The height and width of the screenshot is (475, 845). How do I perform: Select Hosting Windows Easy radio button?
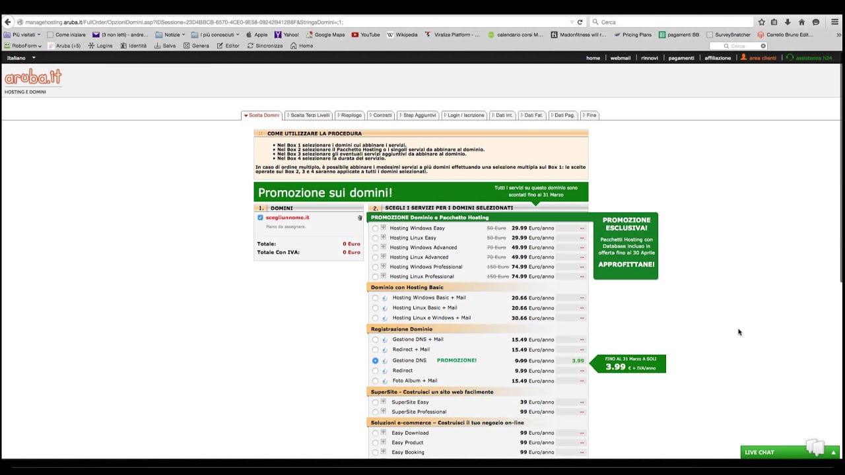pos(376,228)
